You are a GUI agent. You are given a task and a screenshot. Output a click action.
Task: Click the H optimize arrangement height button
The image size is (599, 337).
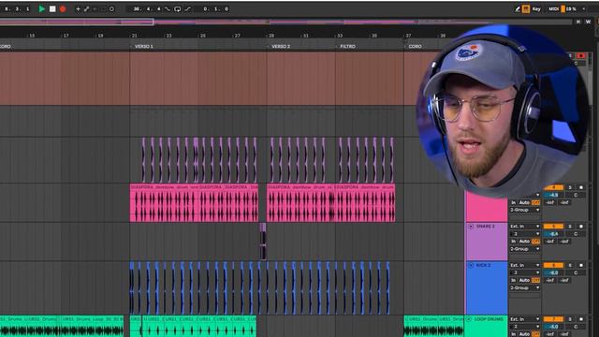(578, 22)
